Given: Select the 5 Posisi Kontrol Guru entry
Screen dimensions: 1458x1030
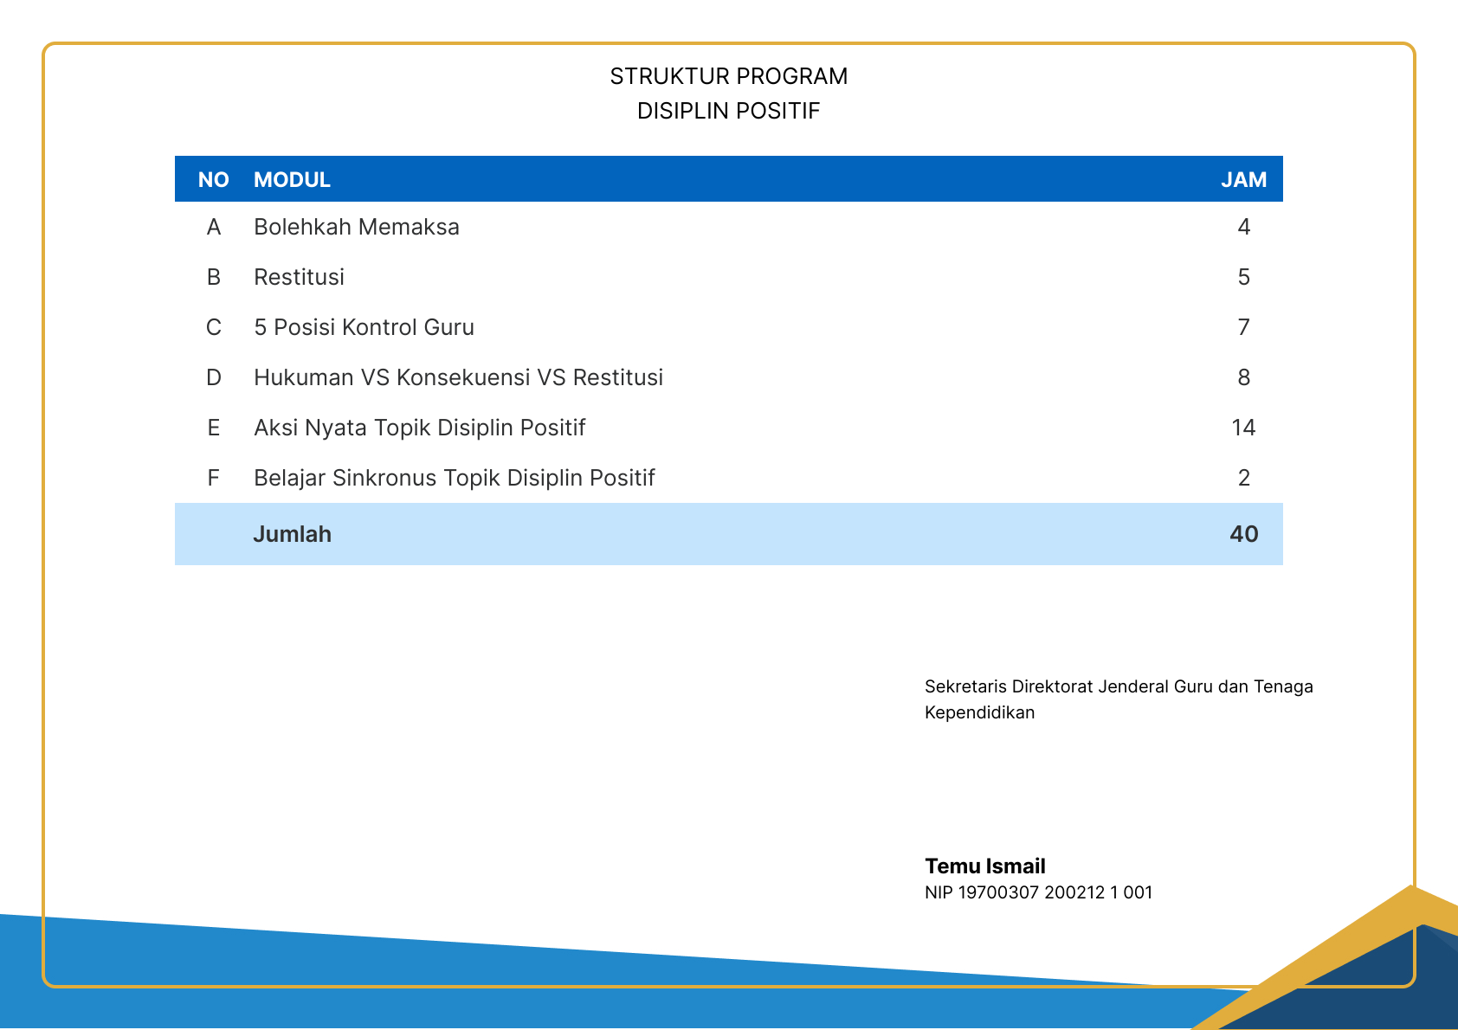Looking at the screenshot, I should [364, 327].
